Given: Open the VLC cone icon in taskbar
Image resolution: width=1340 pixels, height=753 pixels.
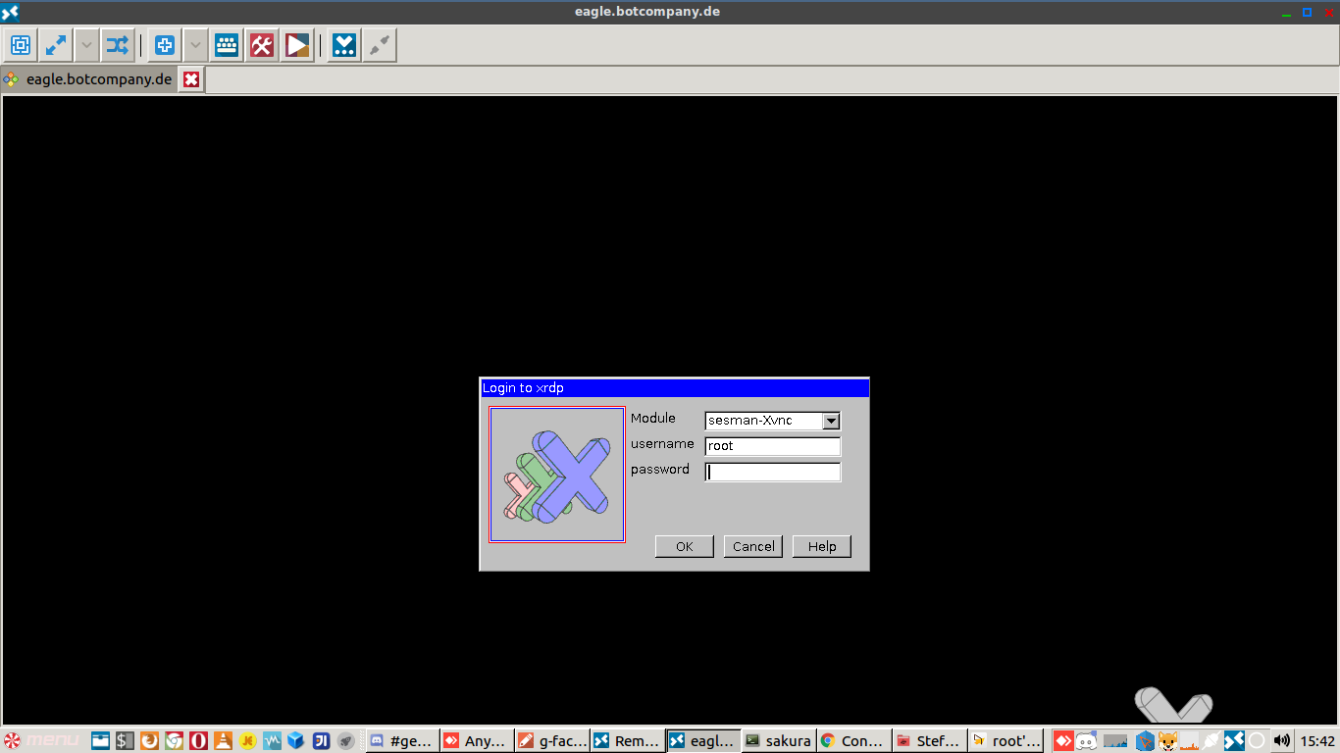Looking at the screenshot, I should pyautogui.click(x=223, y=741).
